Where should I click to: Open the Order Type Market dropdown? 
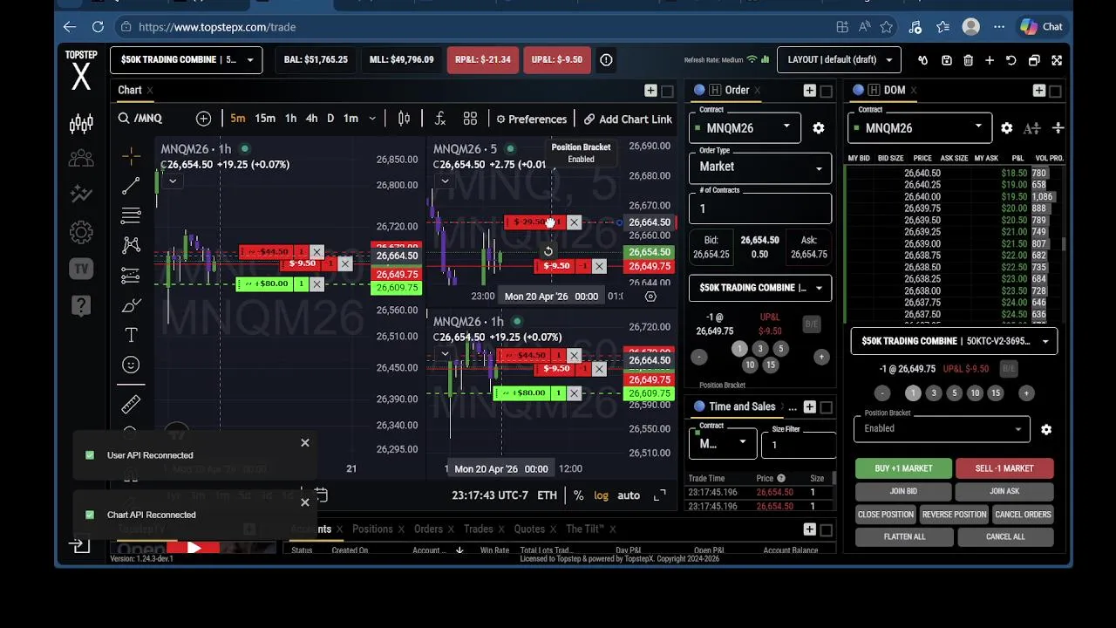pyautogui.click(x=760, y=167)
